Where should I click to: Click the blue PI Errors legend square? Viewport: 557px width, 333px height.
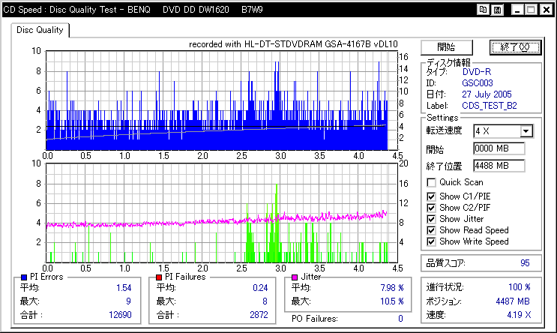point(24,277)
